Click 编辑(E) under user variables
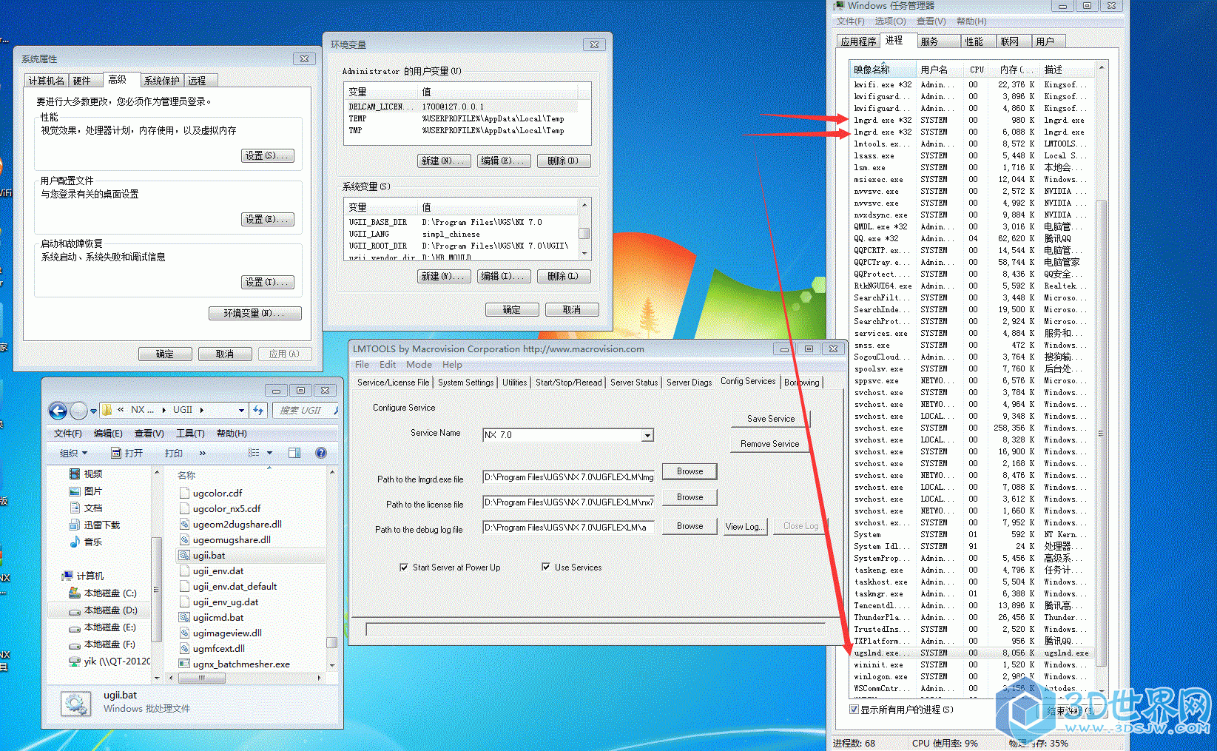This screenshot has width=1217, height=751. 504,161
